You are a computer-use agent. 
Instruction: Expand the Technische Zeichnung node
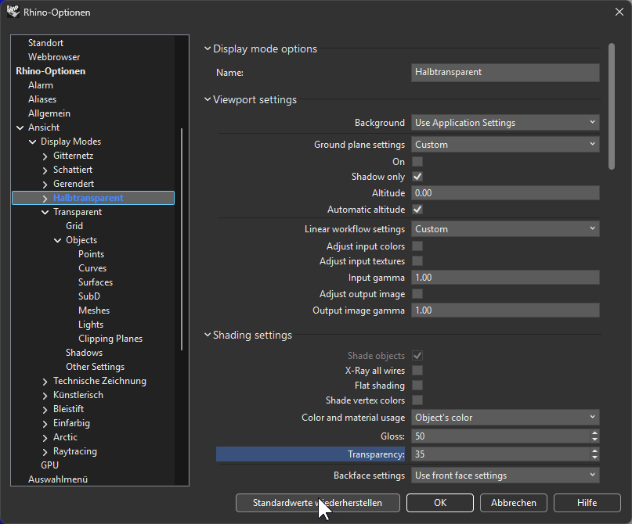(x=45, y=381)
